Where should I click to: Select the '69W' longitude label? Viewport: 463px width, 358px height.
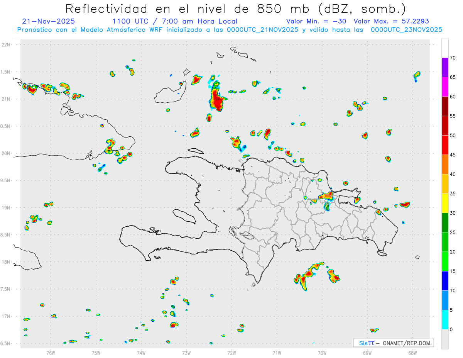click(367, 353)
